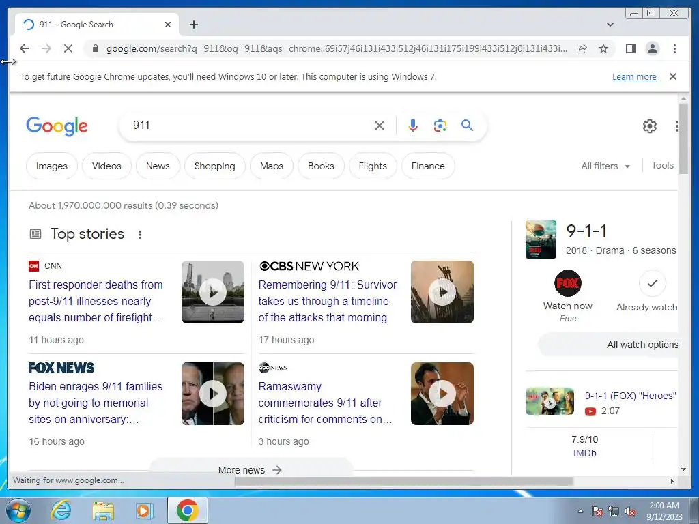Search by image with Lens icon

(440, 126)
